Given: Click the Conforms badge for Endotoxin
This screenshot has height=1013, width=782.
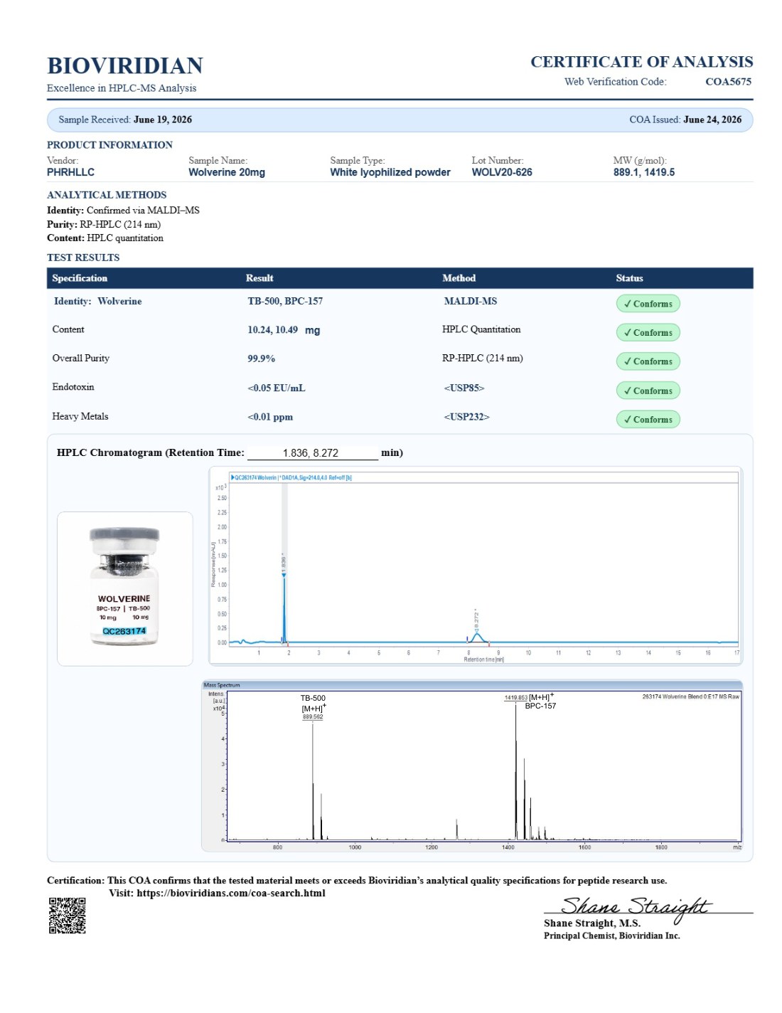Looking at the screenshot, I should click(648, 391).
